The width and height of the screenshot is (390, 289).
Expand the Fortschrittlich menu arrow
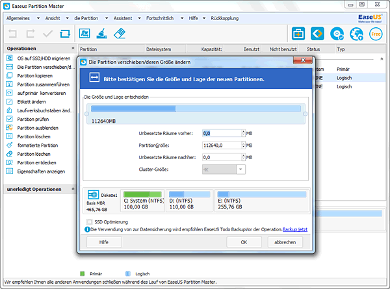coord(182,18)
